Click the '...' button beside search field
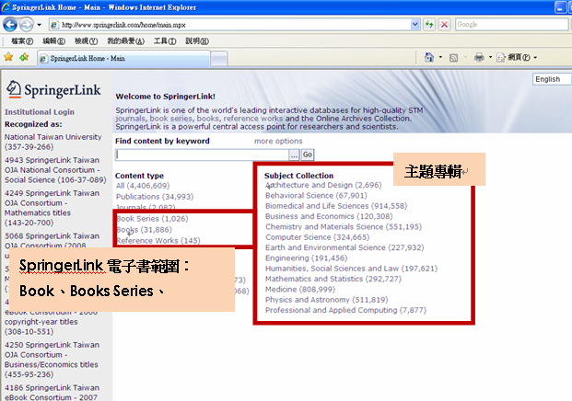 click(294, 155)
